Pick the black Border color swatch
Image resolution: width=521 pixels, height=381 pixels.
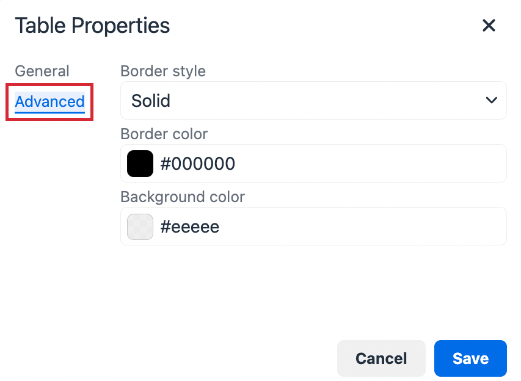click(140, 164)
